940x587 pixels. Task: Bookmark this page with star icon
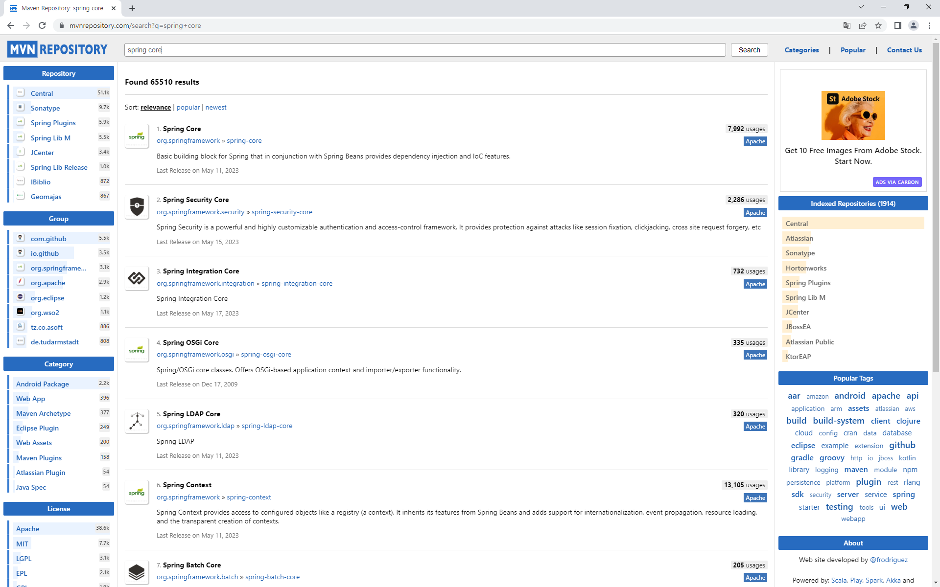878,25
